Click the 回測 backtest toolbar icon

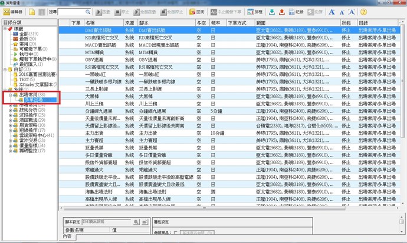click(x=196, y=11)
